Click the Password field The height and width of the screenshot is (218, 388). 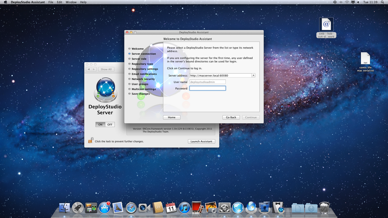[x=207, y=88]
